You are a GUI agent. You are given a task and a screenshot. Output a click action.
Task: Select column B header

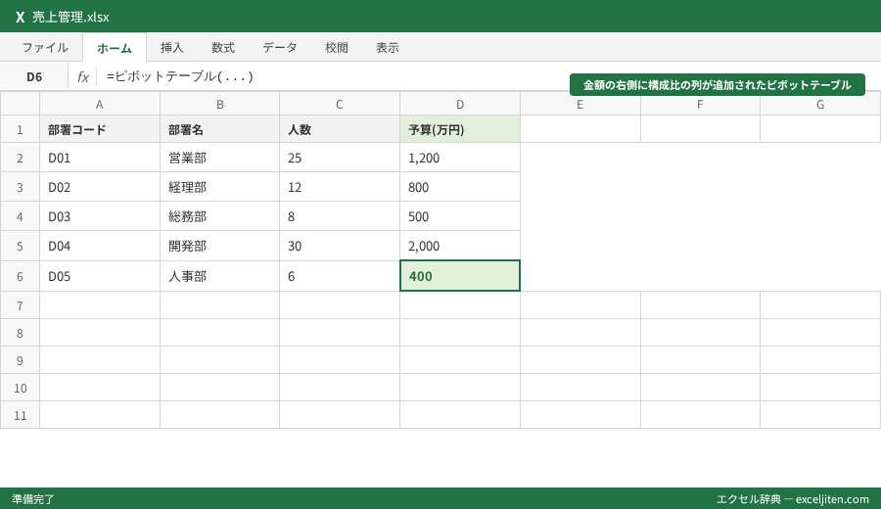219,104
